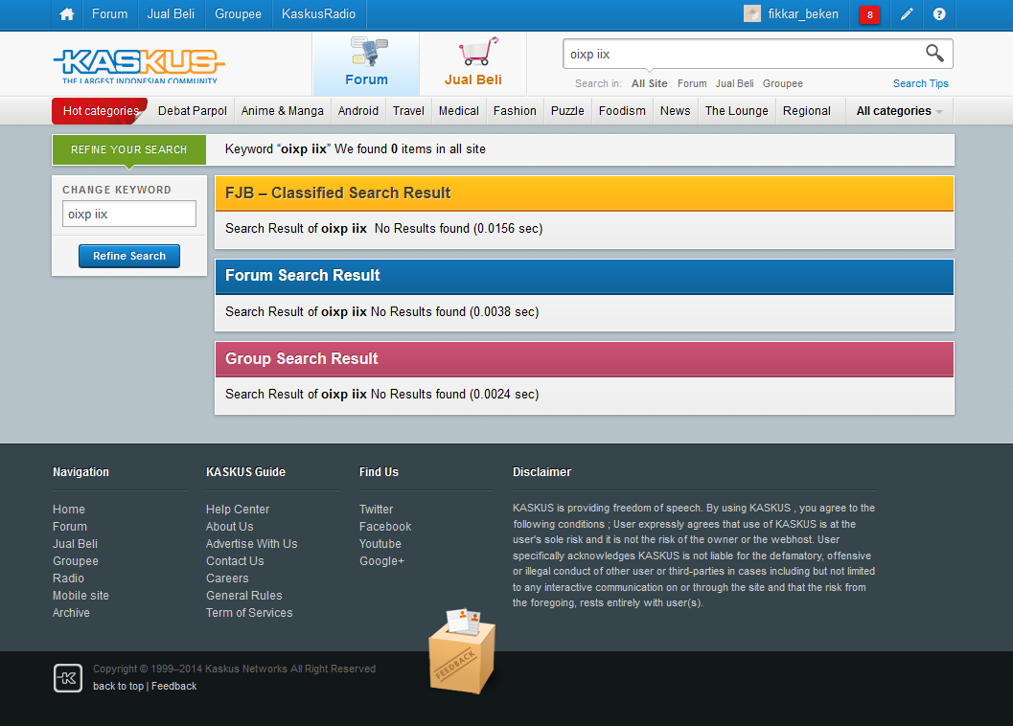Open KaskusRadio in the top bar
Screen dimensions: 1013x726
coord(318,14)
